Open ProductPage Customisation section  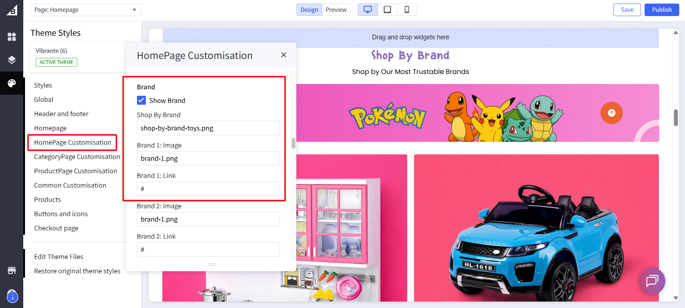75,171
